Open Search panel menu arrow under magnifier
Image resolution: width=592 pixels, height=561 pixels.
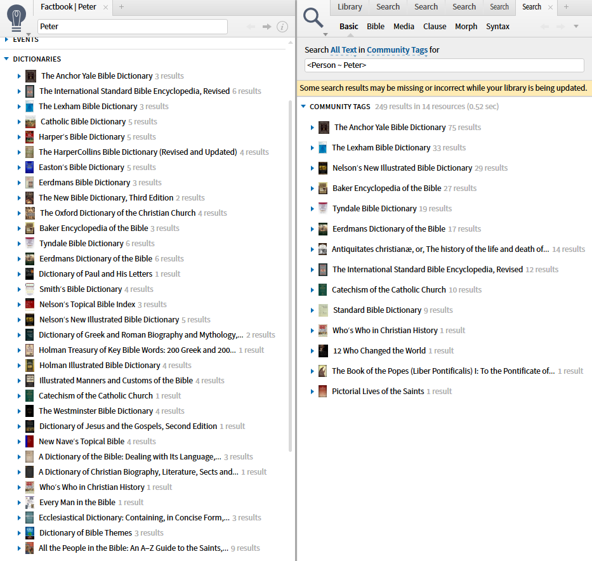click(x=326, y=34)
